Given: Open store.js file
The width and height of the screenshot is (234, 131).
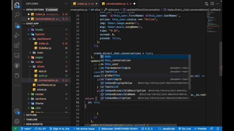Looking at the screenshot, I should (42, 90).
